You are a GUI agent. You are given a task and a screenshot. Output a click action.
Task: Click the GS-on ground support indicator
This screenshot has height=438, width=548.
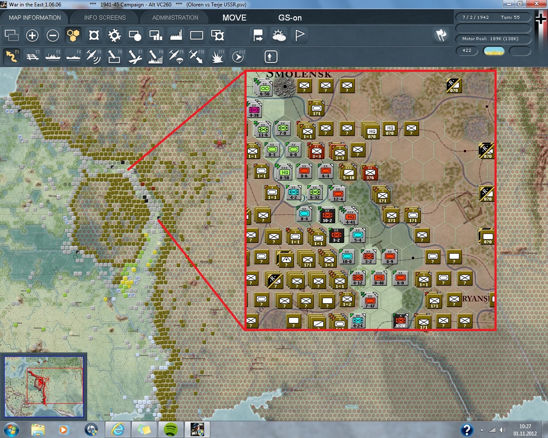click(x=290, y=18)
